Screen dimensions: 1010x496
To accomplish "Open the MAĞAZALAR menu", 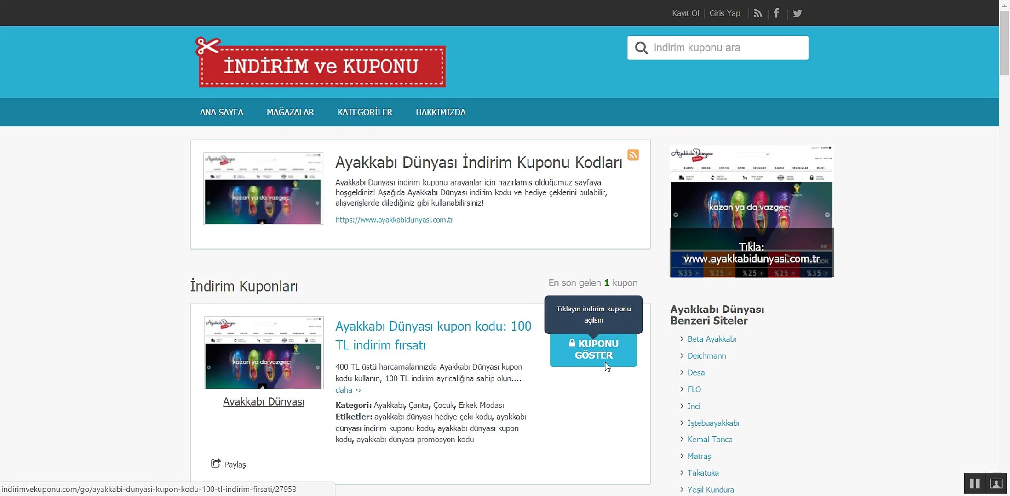I will (290, 112).
